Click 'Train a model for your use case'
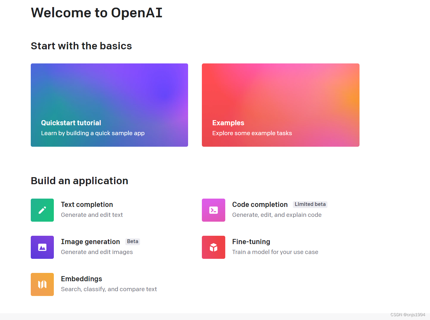430x320 pixels. (x=275, y=252)
